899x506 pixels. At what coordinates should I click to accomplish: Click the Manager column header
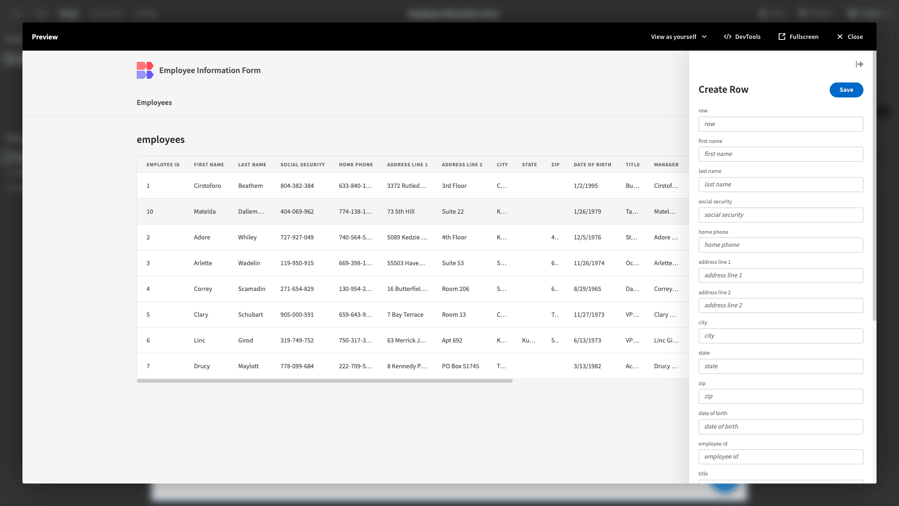(666, 165)
